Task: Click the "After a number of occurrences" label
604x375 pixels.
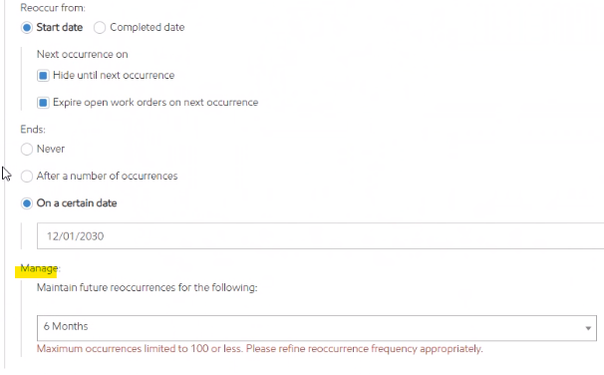Action: point(107,177)
